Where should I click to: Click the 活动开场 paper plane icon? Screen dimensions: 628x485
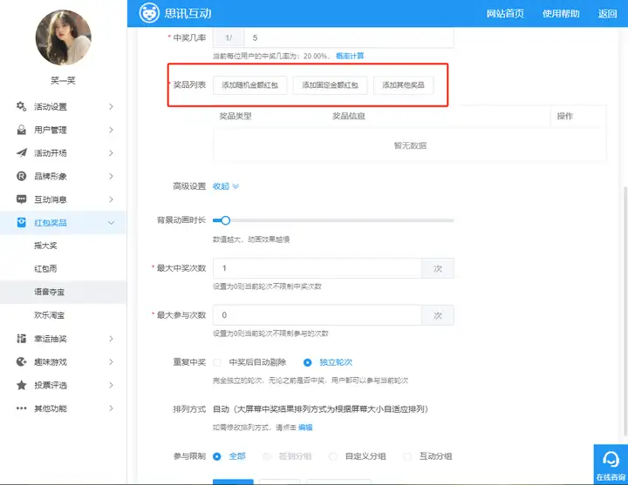21,152
